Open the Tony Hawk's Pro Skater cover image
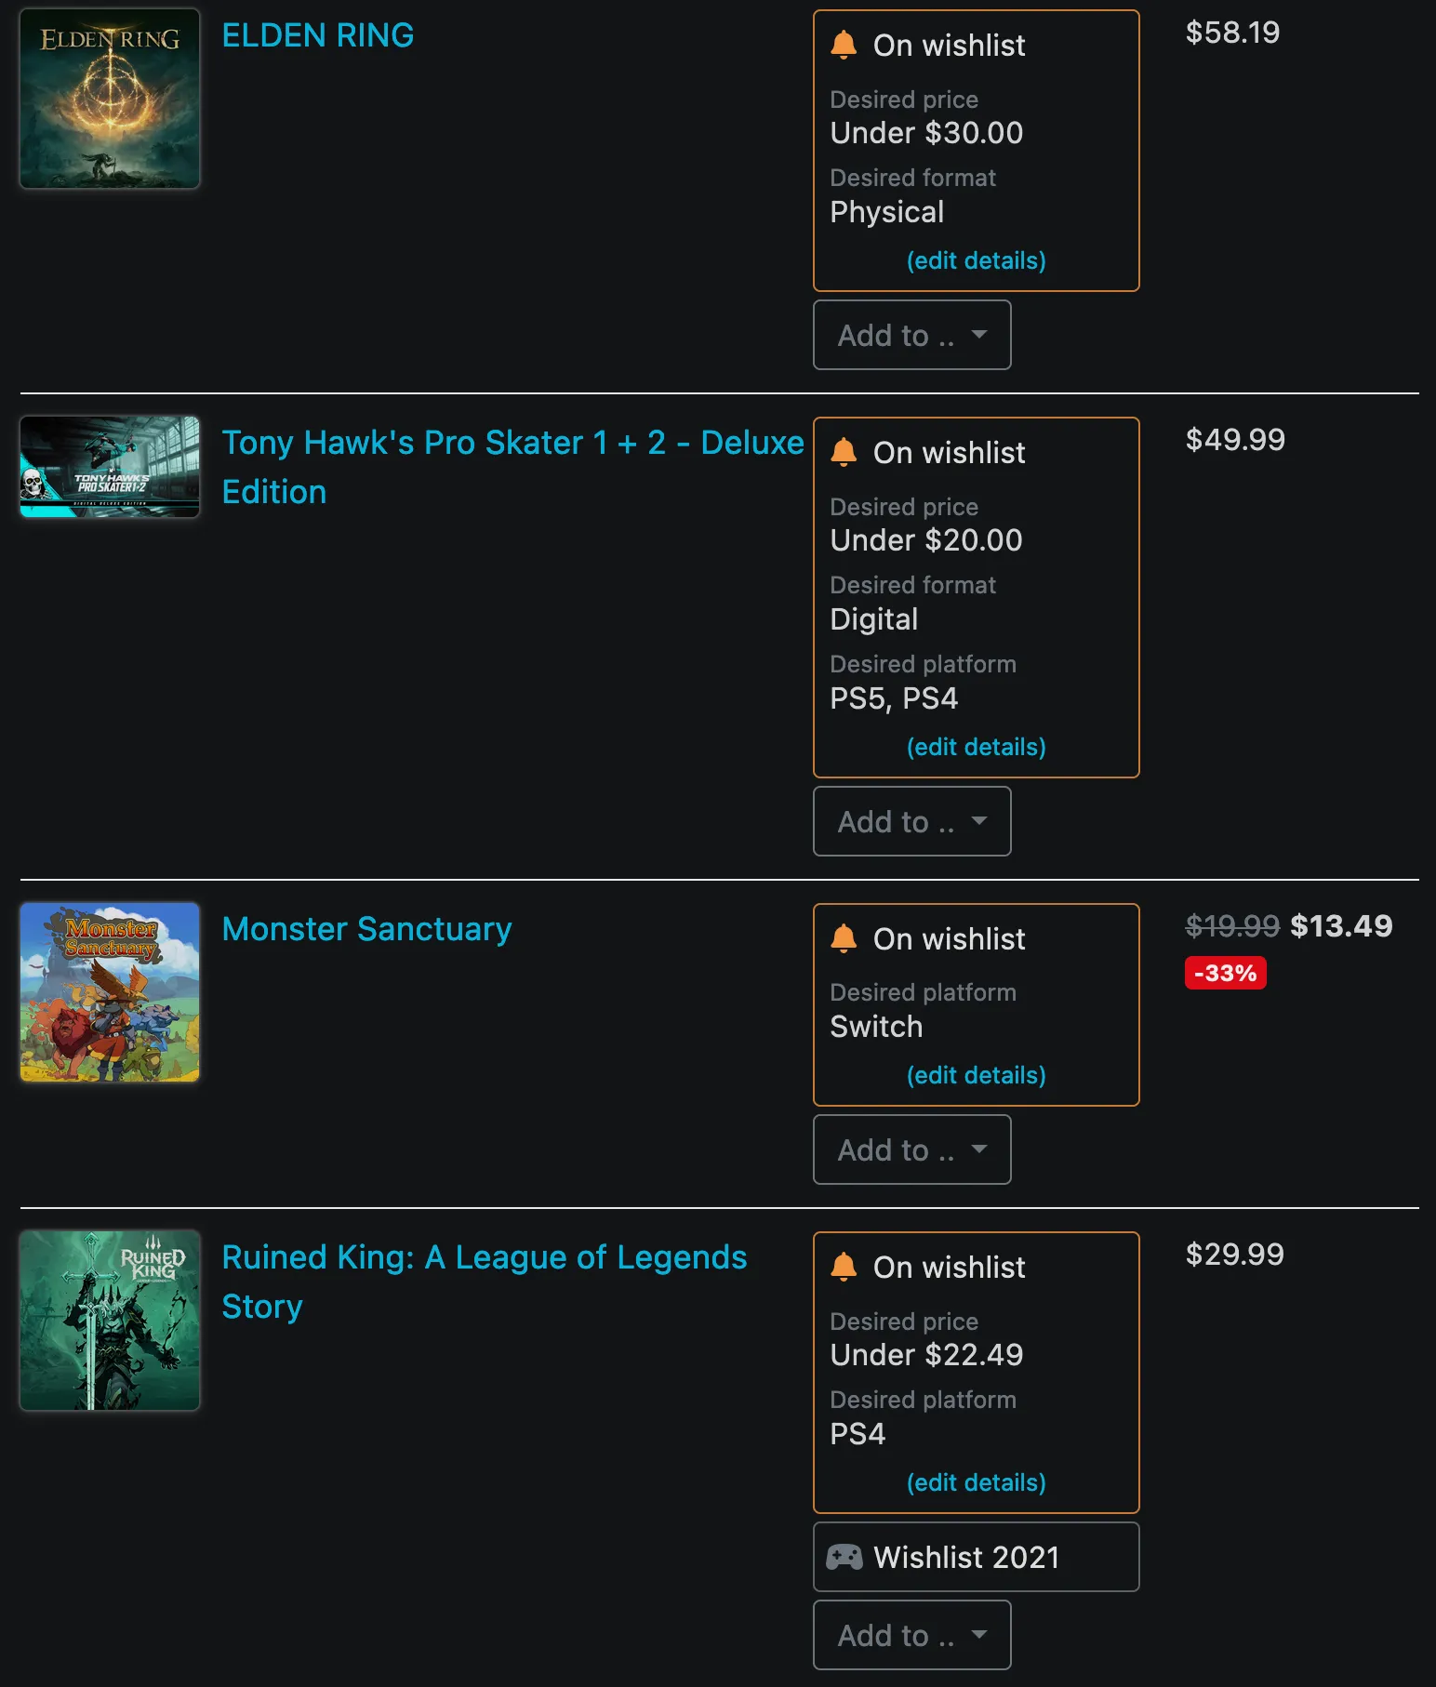This screenshot has width=1436, height=1687. (110, 467)
